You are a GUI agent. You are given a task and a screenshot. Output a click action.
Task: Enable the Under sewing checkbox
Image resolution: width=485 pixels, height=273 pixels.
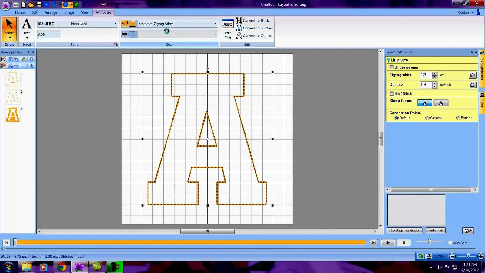391,67
